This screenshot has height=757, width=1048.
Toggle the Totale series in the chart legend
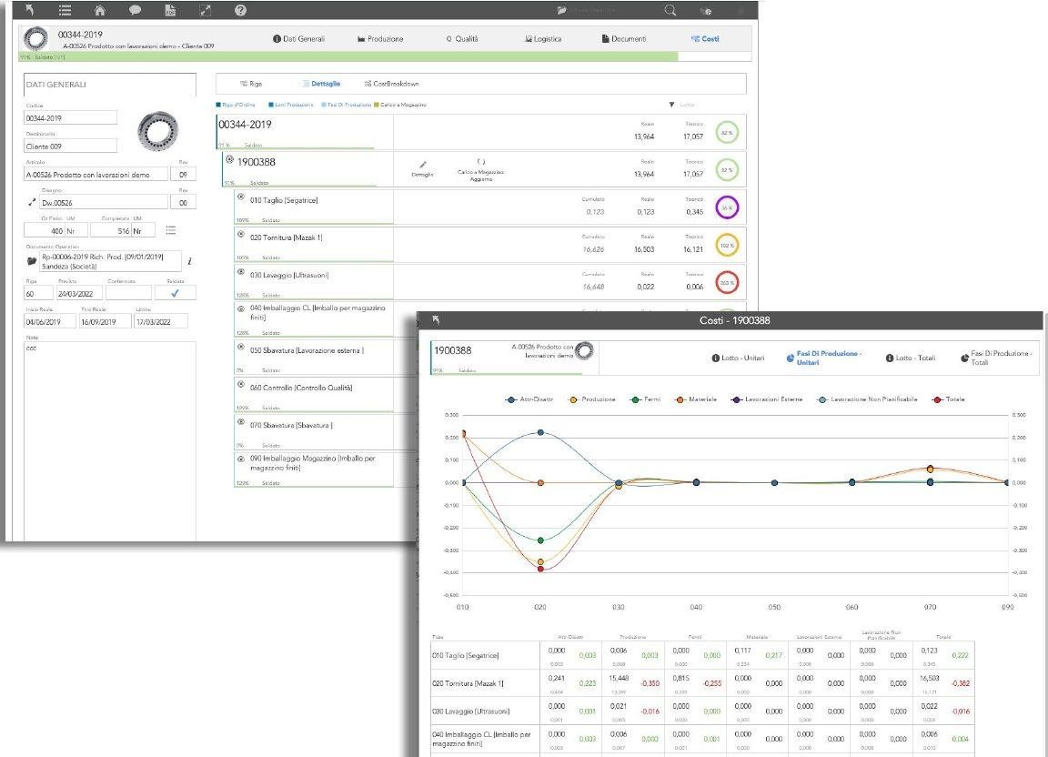(x=949, y=399)
